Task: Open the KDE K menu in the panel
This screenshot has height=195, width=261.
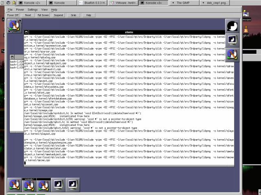Action: tap(2, 3)
